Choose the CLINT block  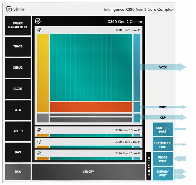pyautogui.click(x=18, y=89)
